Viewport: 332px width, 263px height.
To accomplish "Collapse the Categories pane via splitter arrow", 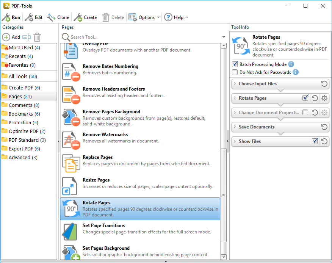I will pyautogui.click(x=58, y=141).
